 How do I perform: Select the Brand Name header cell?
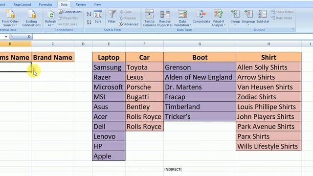pos(53,57)
